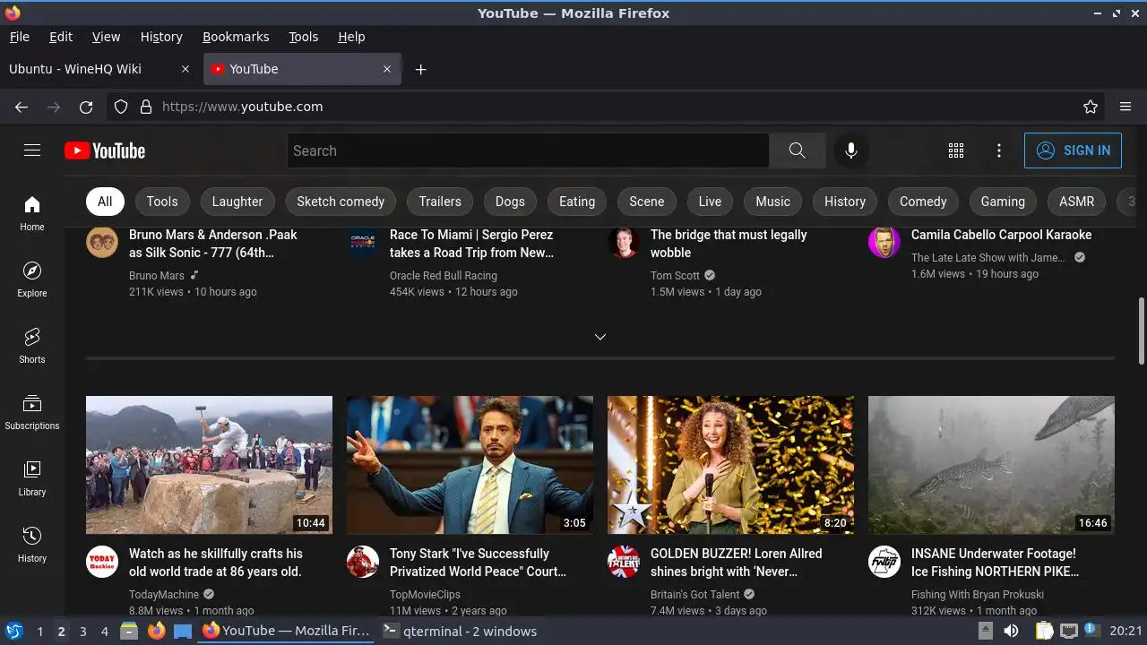This screenshot has width=1147, height=645.
Task: Select the Comedy filter chip
Action: (x=923, y=202)
